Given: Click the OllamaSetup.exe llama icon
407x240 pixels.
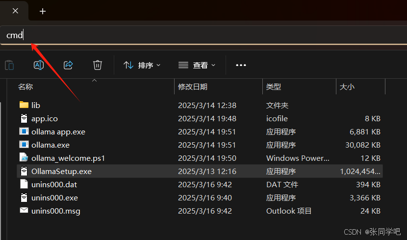Looking at the screenshot, I should tap(24, 171).
